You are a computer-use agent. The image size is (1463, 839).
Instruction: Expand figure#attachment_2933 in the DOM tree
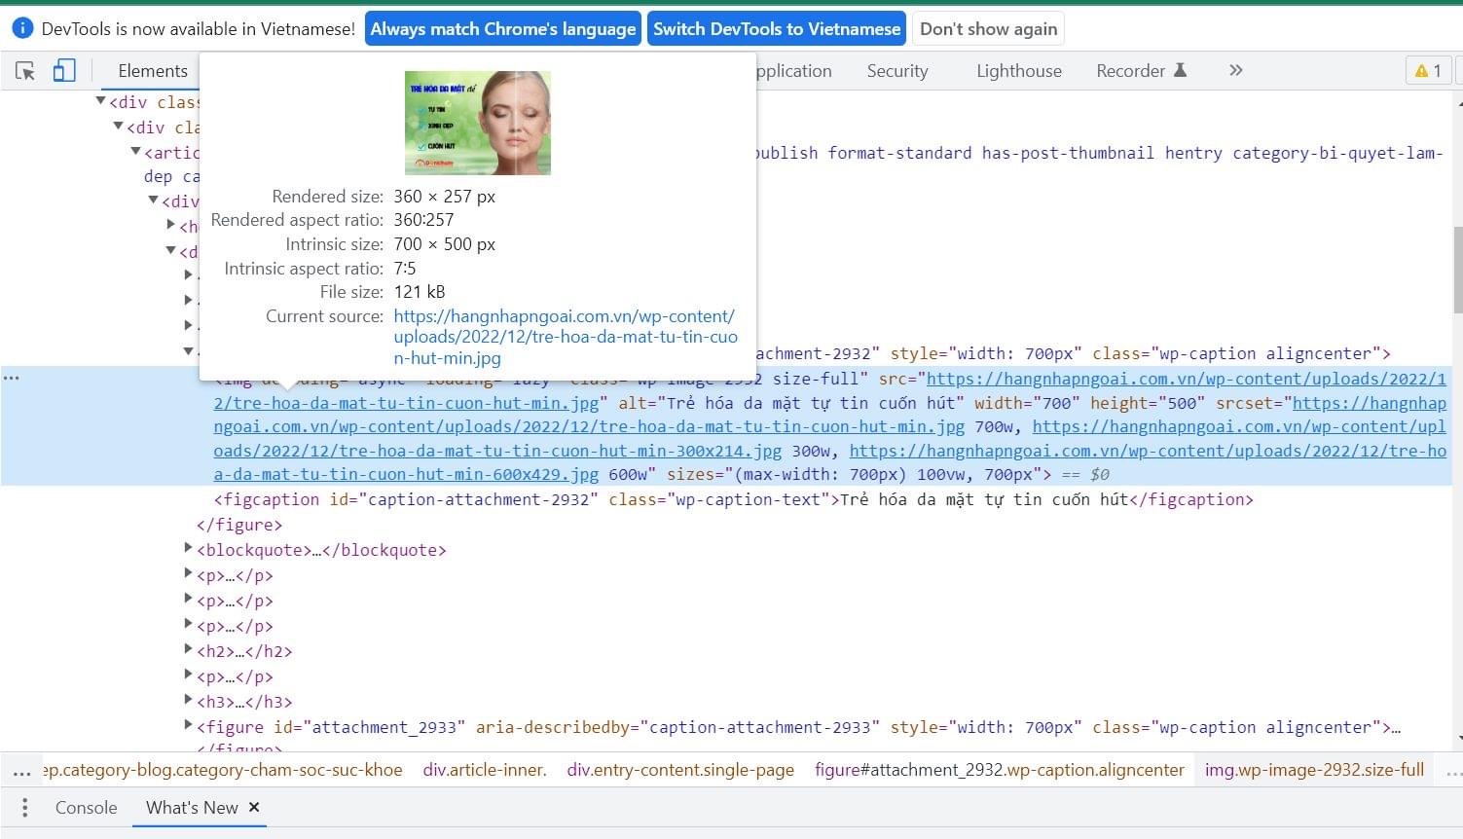click(x=187, y=724)
